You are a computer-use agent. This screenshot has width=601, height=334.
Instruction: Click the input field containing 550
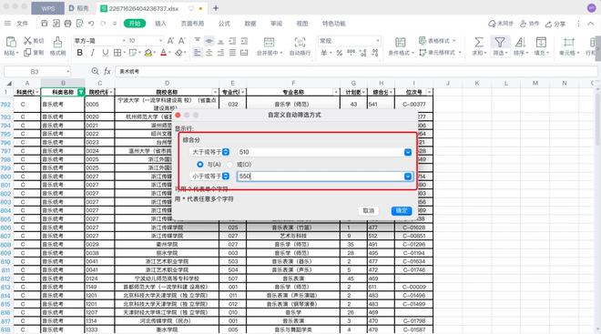321,177
